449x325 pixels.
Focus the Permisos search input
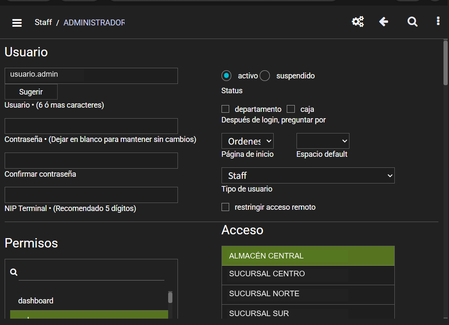pyautogui.click(x=91, y=273)
